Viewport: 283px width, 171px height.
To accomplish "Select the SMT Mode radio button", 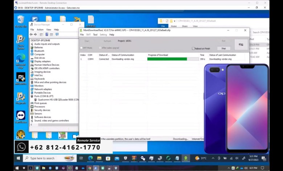I will pyautogui.click(x=81, y=48).
